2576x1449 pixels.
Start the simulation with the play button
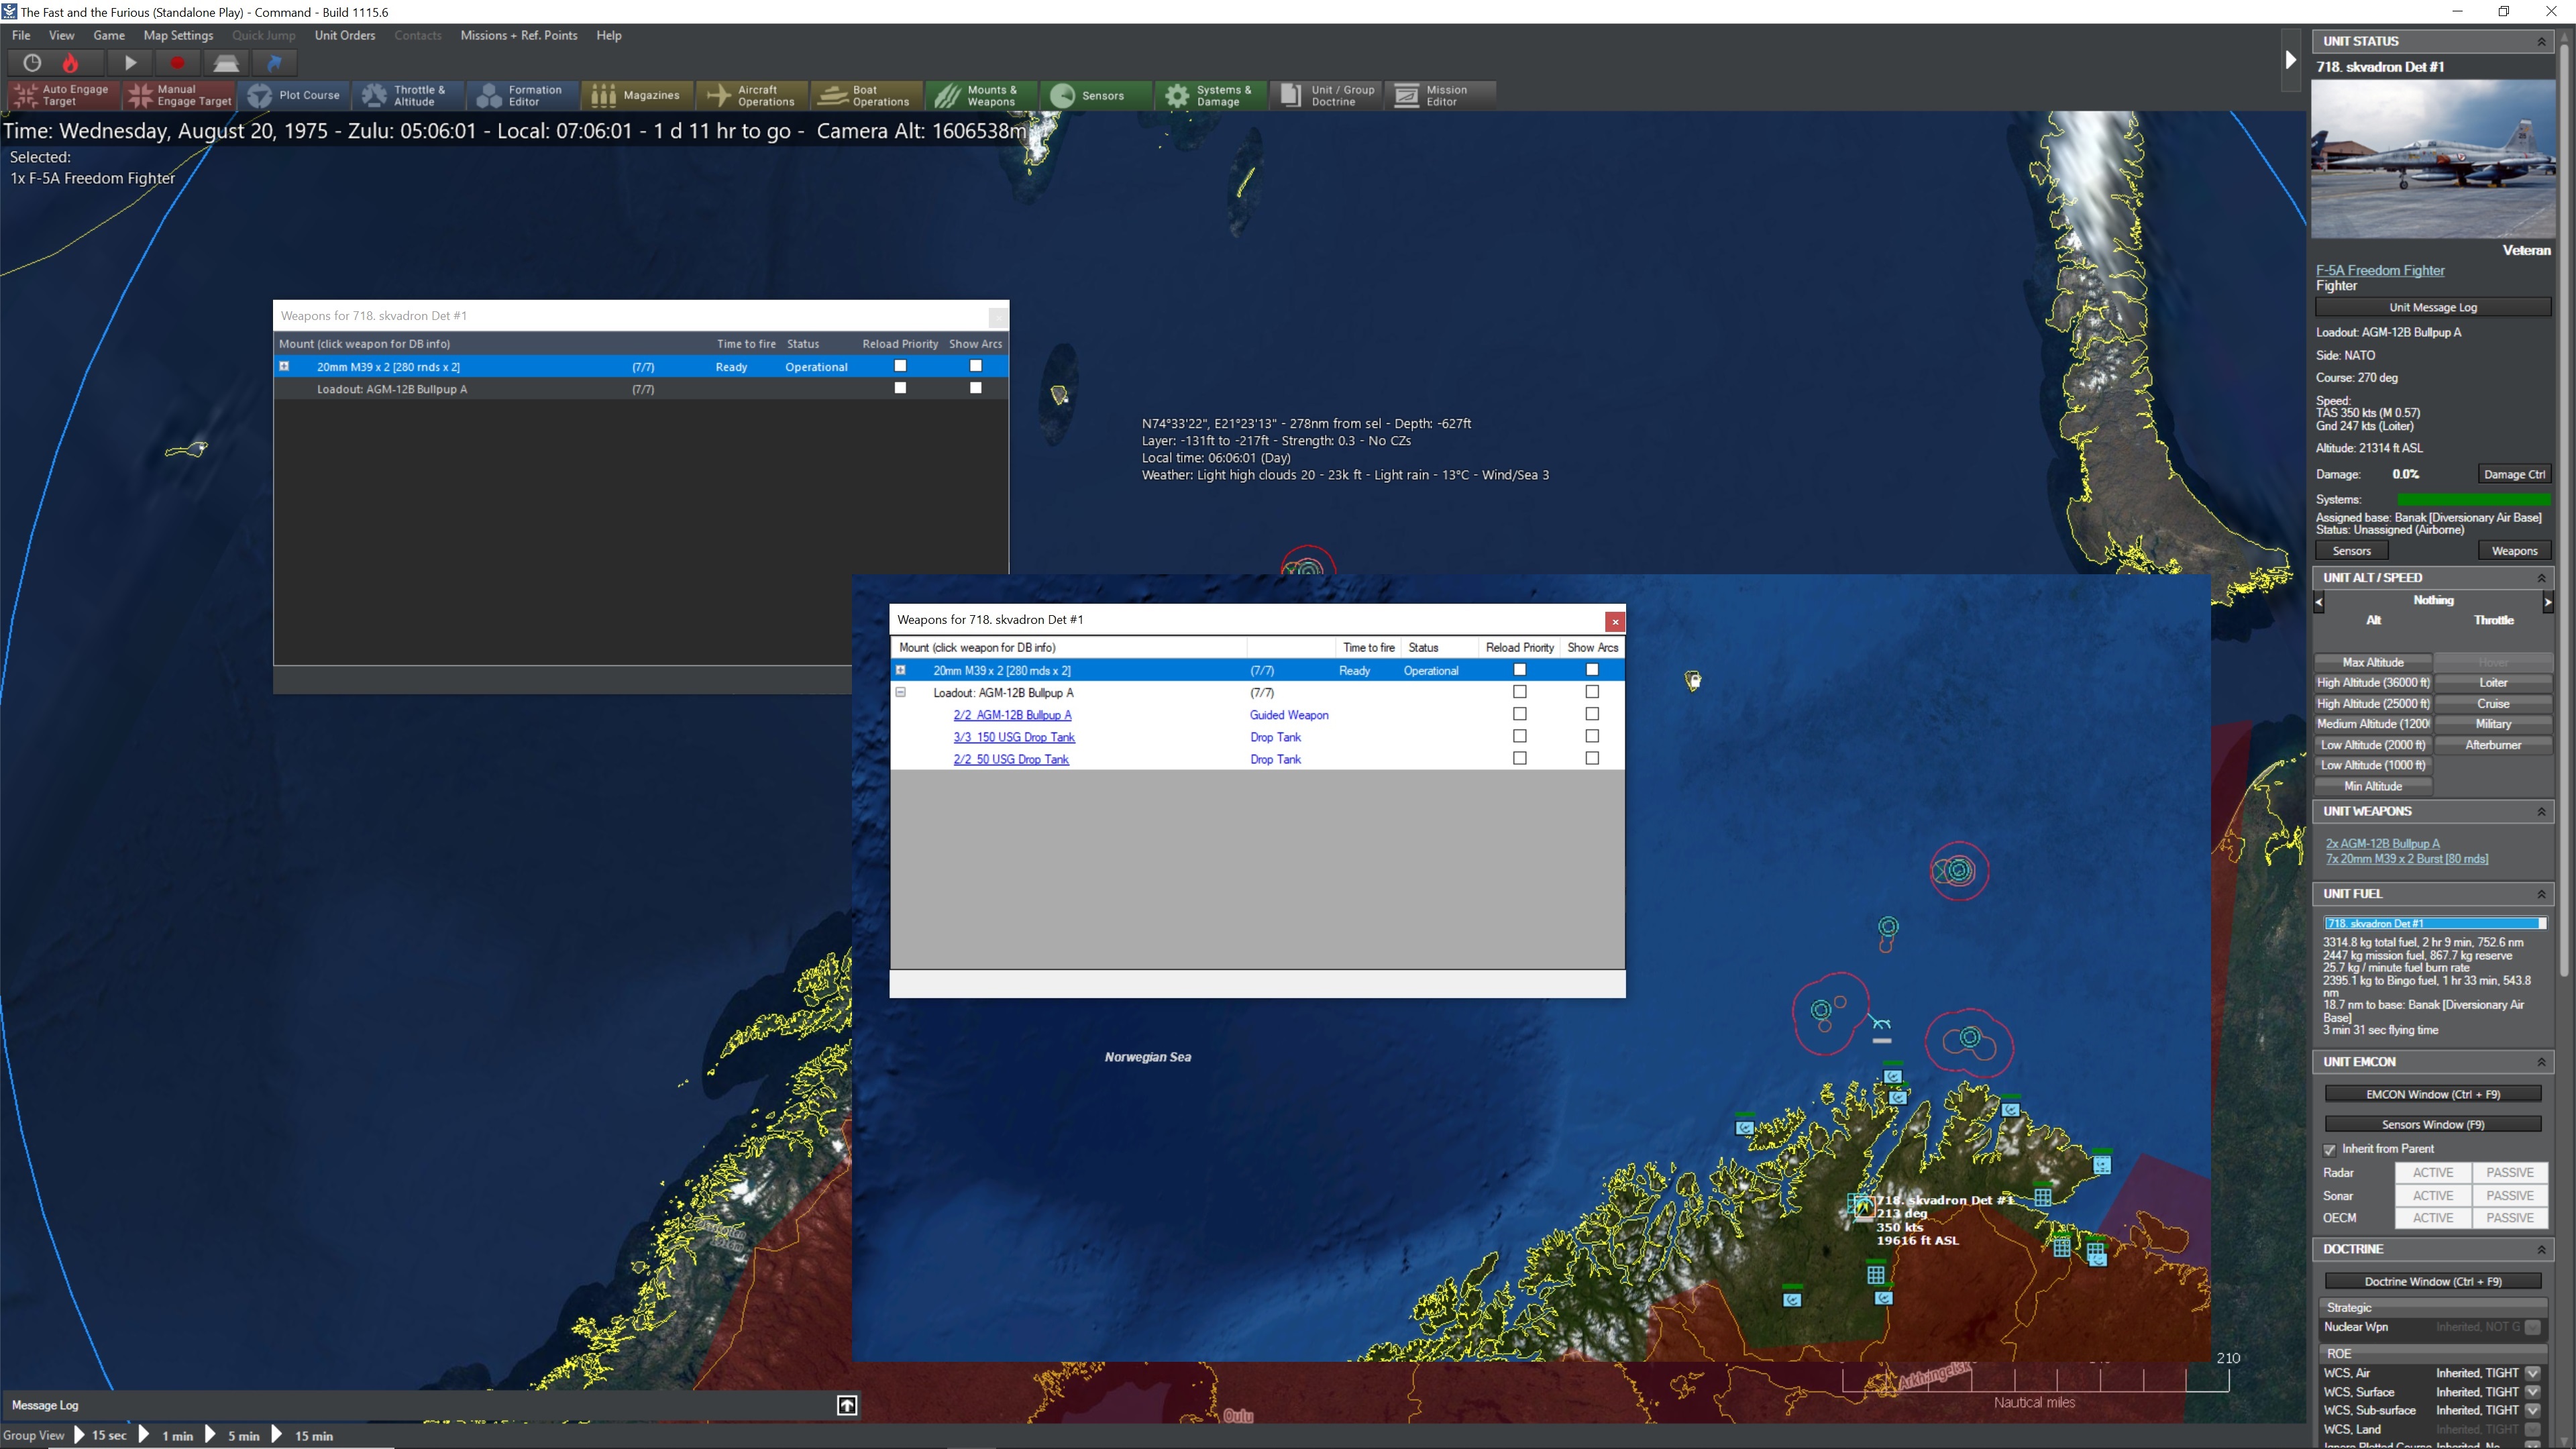130,63
